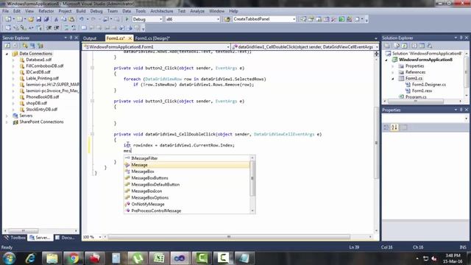Switch to the Document Outline bottom tab
The height and width of the screenshot is (265, 471).
[x=65, y=237]
